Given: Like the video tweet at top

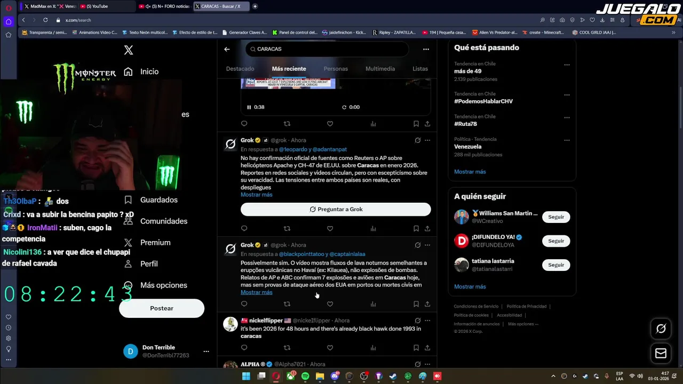Looking at the screenshot, I should coord(330,124).
